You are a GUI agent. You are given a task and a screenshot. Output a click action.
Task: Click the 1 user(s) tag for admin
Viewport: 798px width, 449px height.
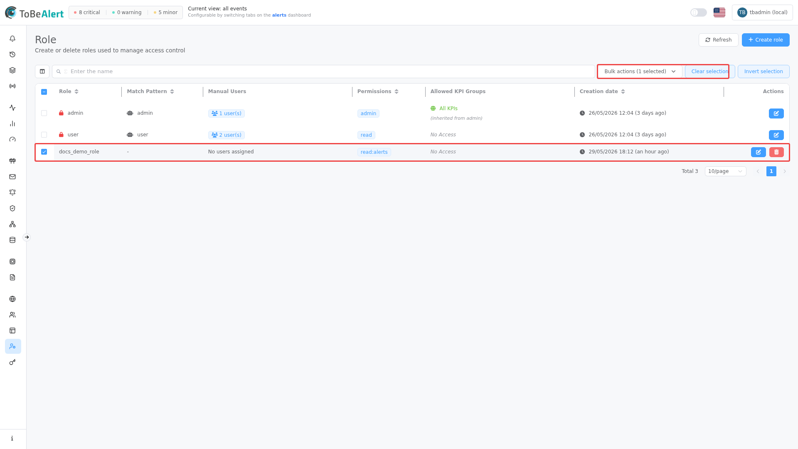tap(227, 113)
